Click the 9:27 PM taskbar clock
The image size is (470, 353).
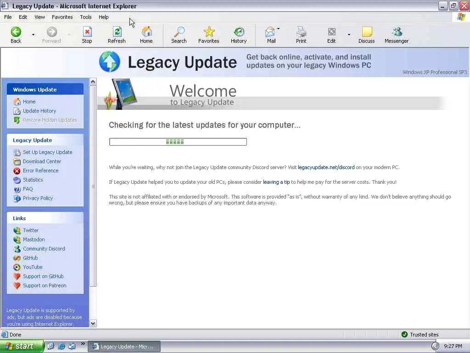[x=453, y=347]
